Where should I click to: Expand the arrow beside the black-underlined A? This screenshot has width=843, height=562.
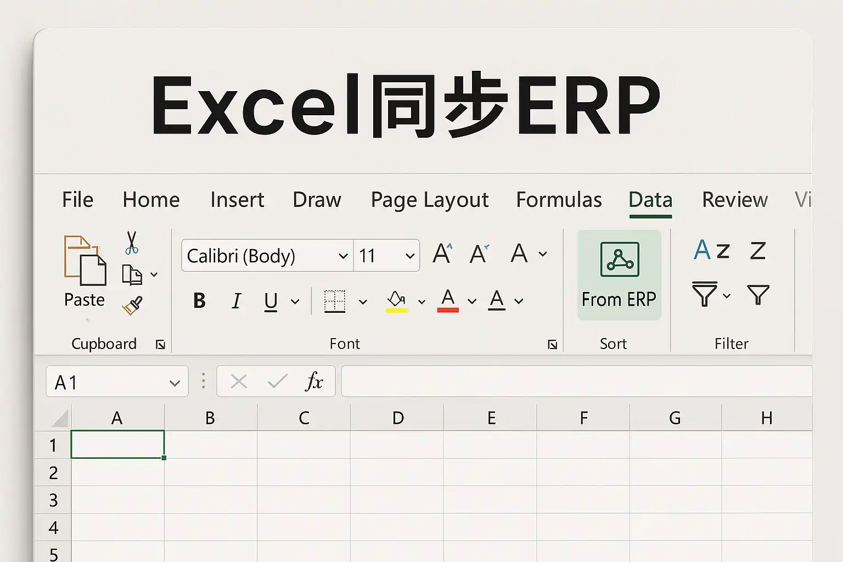coord(519,301)
